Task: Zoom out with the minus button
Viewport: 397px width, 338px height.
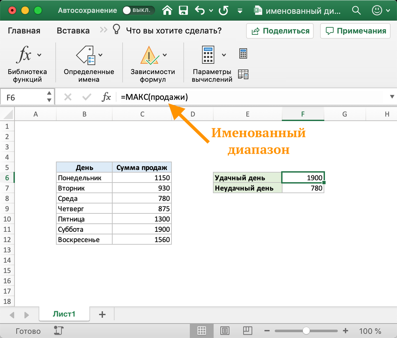Action: pyautogui.click(x=267, y=331)
